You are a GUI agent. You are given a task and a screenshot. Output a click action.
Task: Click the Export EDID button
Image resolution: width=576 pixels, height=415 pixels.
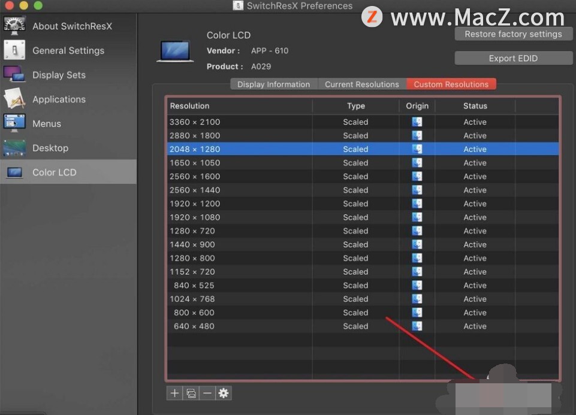[x=513, y=58]
